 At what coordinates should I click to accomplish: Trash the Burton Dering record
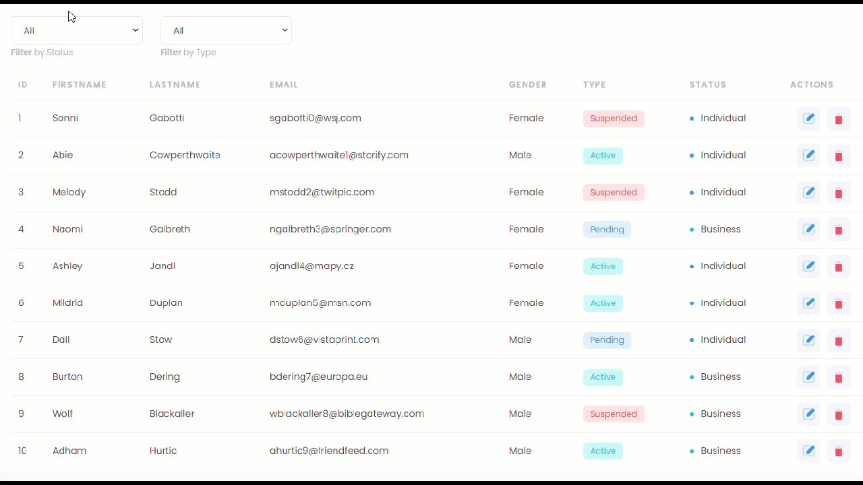coord(839,377)
